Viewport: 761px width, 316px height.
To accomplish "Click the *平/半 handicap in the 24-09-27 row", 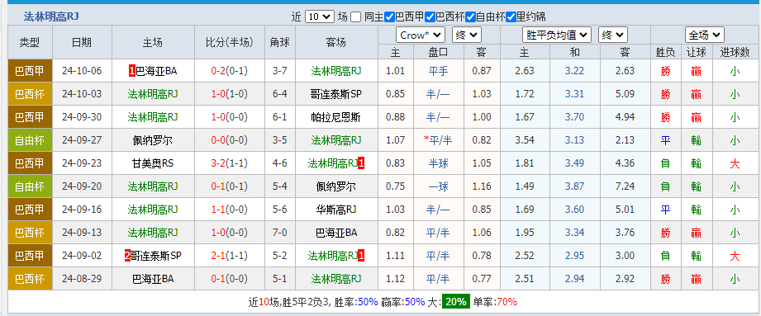I will [438, 140].
